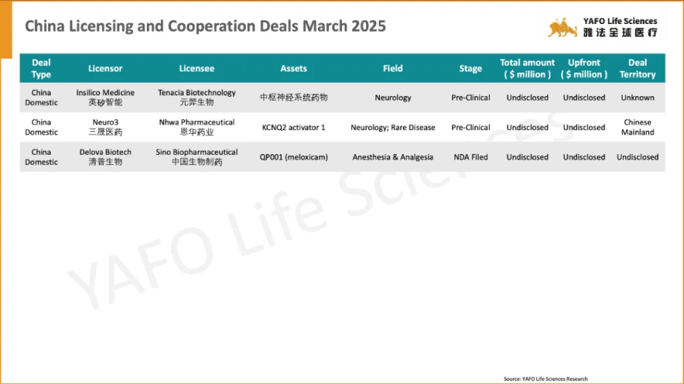Click the 'Upfront ($ million)' column header
Screen dimensions: 684x384
pos(584,69)
